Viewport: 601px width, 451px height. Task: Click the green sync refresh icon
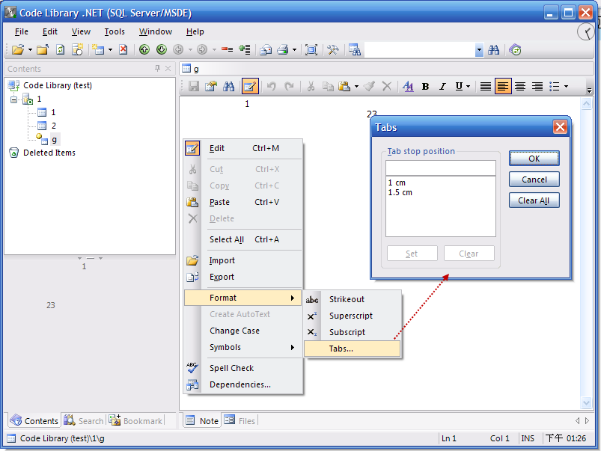[515, 50]
